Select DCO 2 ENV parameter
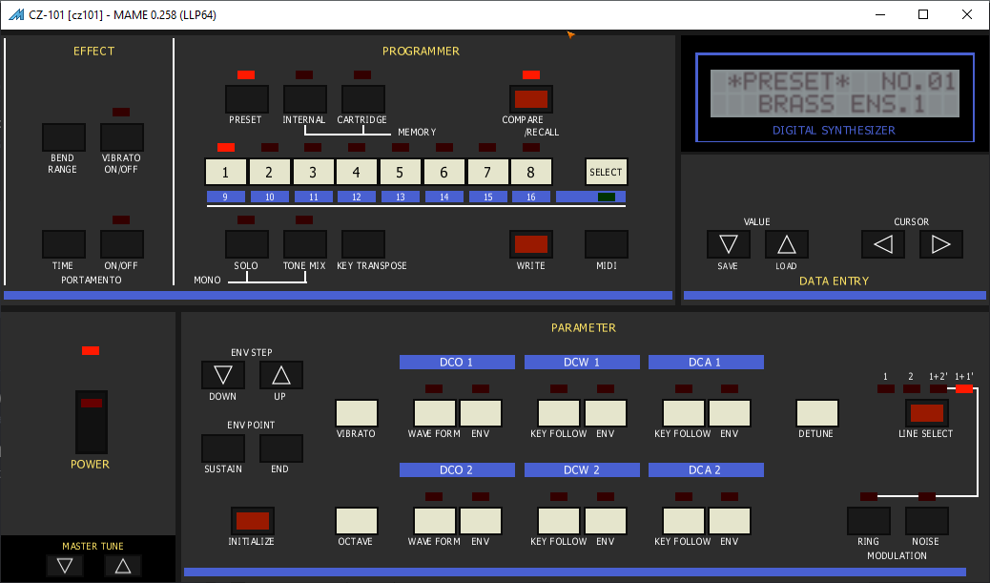This screenshot has height=583, width=990. [x=481, y=521]
